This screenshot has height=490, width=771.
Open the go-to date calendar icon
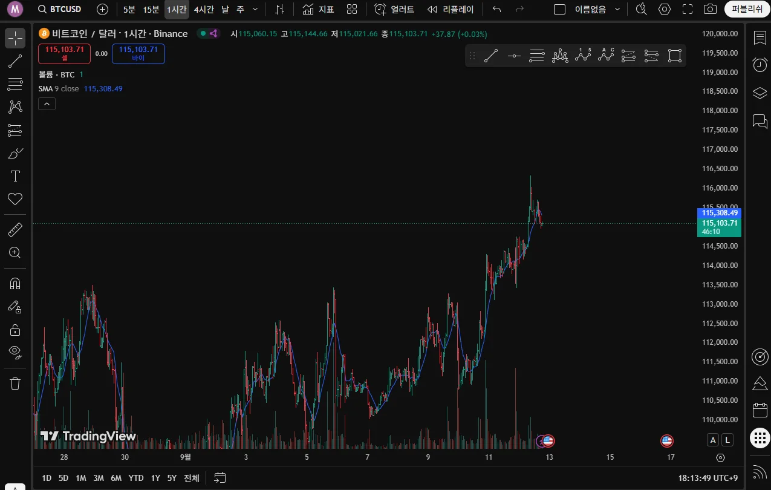tap(220, 478)
